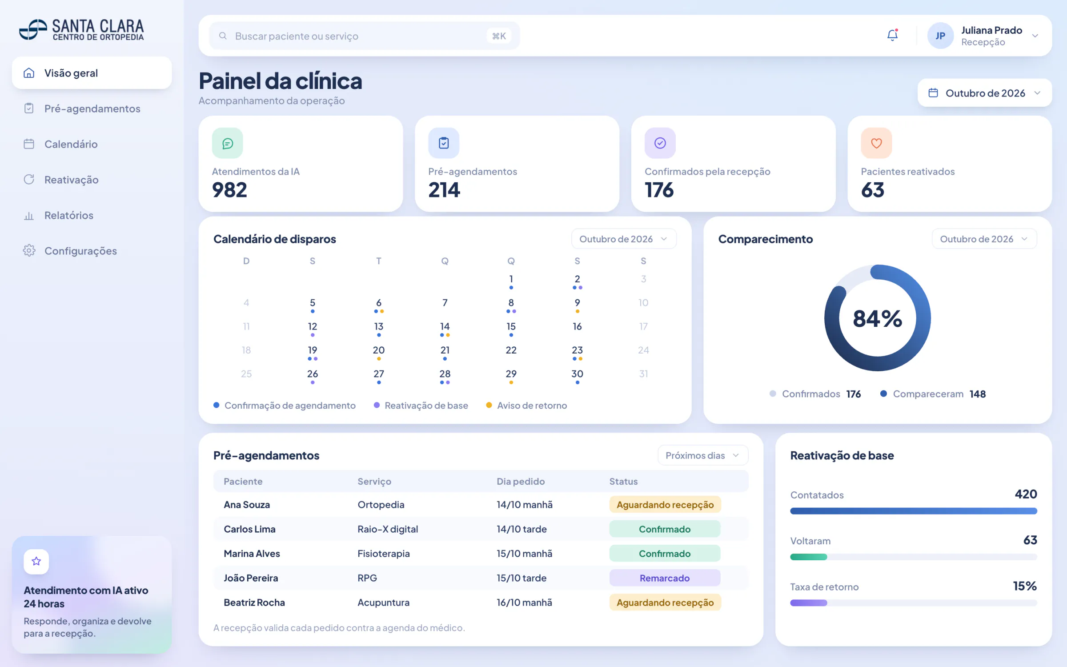Viewport: 1067px width, 667px height.
Task: Open Configurações from the sidebar
Action: point(92,251)
